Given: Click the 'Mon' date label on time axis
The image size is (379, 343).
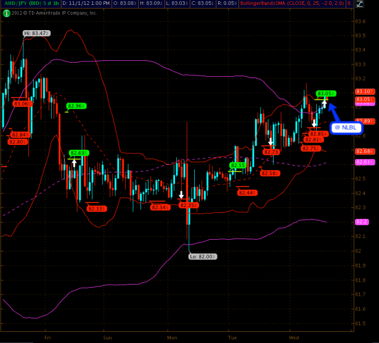Looking at the screenshot, I should pos(171,337).
